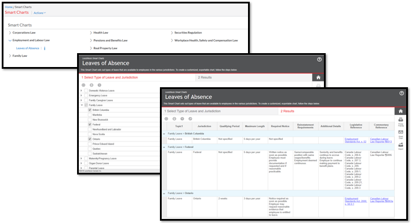Collapse Family Leave > Federal result group
Screen dimensions: 412x223
click(164, 147)
